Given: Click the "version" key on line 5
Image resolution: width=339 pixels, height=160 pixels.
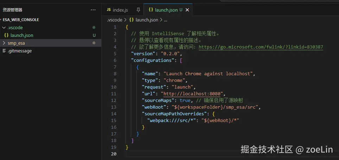Looking at the screenshot, I should tap(143, 53).
